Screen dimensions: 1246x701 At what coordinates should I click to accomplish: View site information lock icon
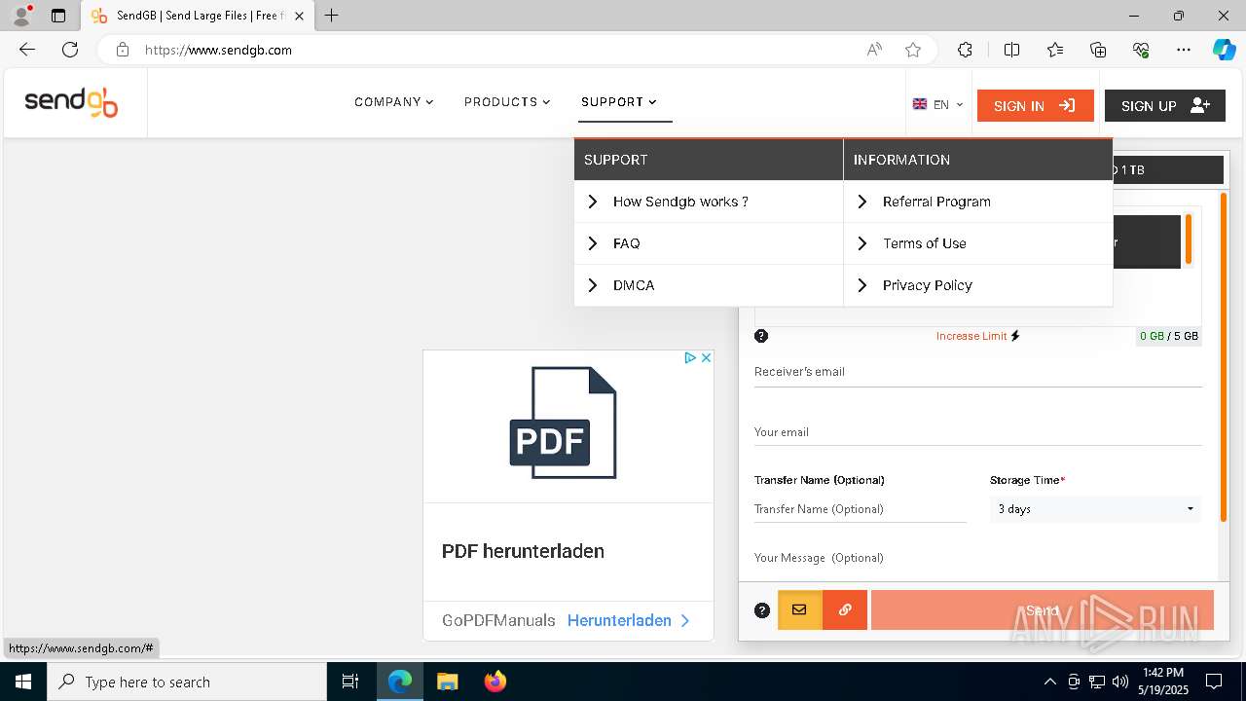(122, 50)
